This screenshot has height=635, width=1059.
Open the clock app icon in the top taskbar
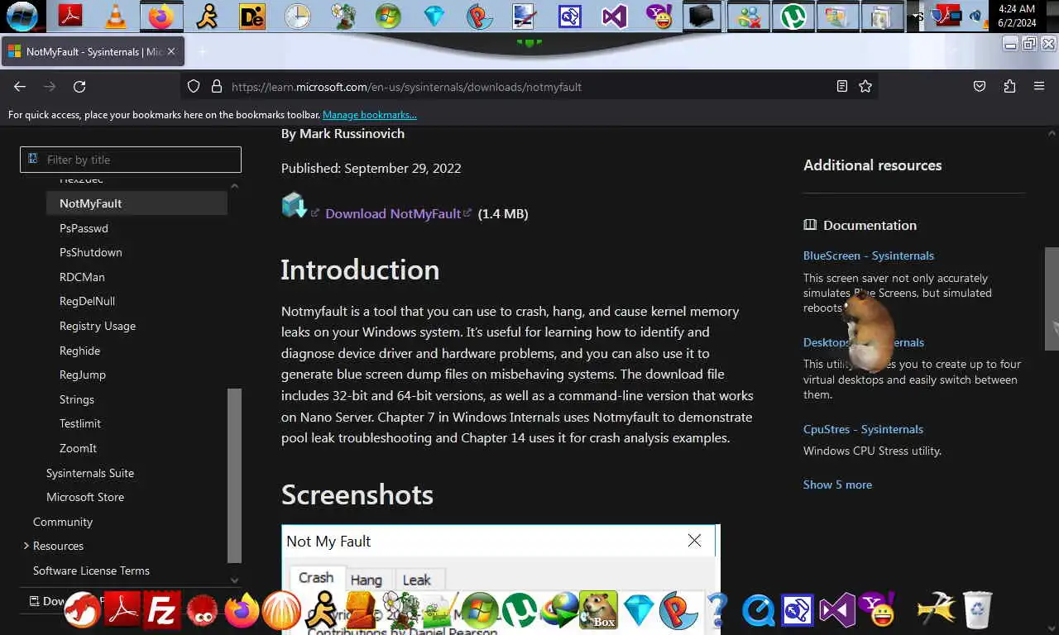click(x=297, y=16)
